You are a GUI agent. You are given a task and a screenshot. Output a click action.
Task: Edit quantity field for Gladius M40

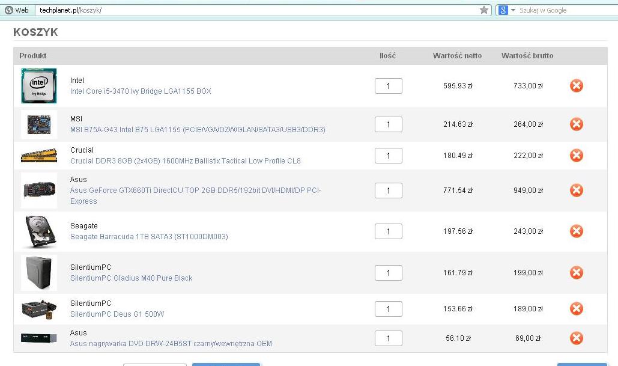pos(388,273)
